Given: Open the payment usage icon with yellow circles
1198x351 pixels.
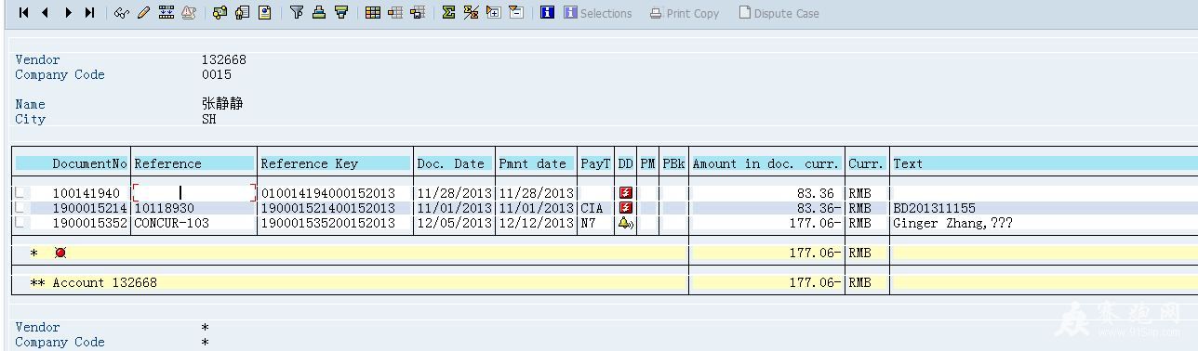Looking at the screenshot, I should coord(220,12).
